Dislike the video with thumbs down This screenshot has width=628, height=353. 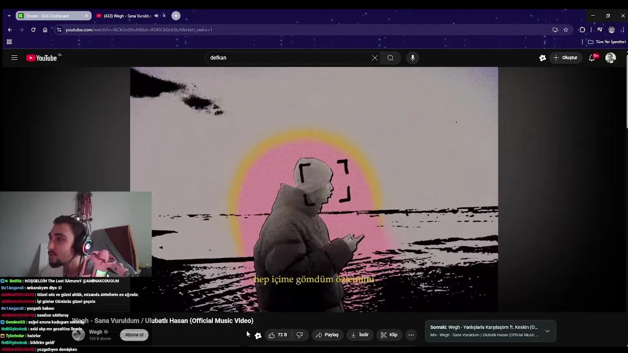coord(300,335)
